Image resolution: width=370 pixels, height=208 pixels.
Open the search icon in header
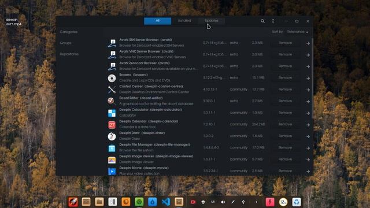coord(262,21)
